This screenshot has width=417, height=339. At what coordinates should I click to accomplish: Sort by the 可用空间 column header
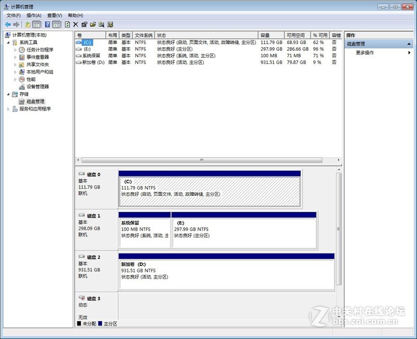click(x=297, y=35)
